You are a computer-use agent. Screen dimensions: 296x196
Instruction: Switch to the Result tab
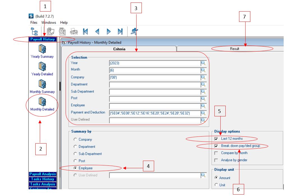[234, 49]
